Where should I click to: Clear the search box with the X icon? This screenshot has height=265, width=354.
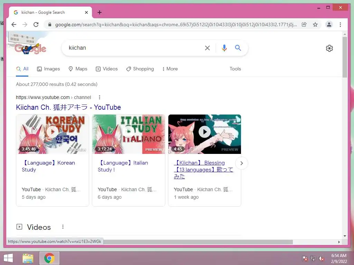[207, 48]
